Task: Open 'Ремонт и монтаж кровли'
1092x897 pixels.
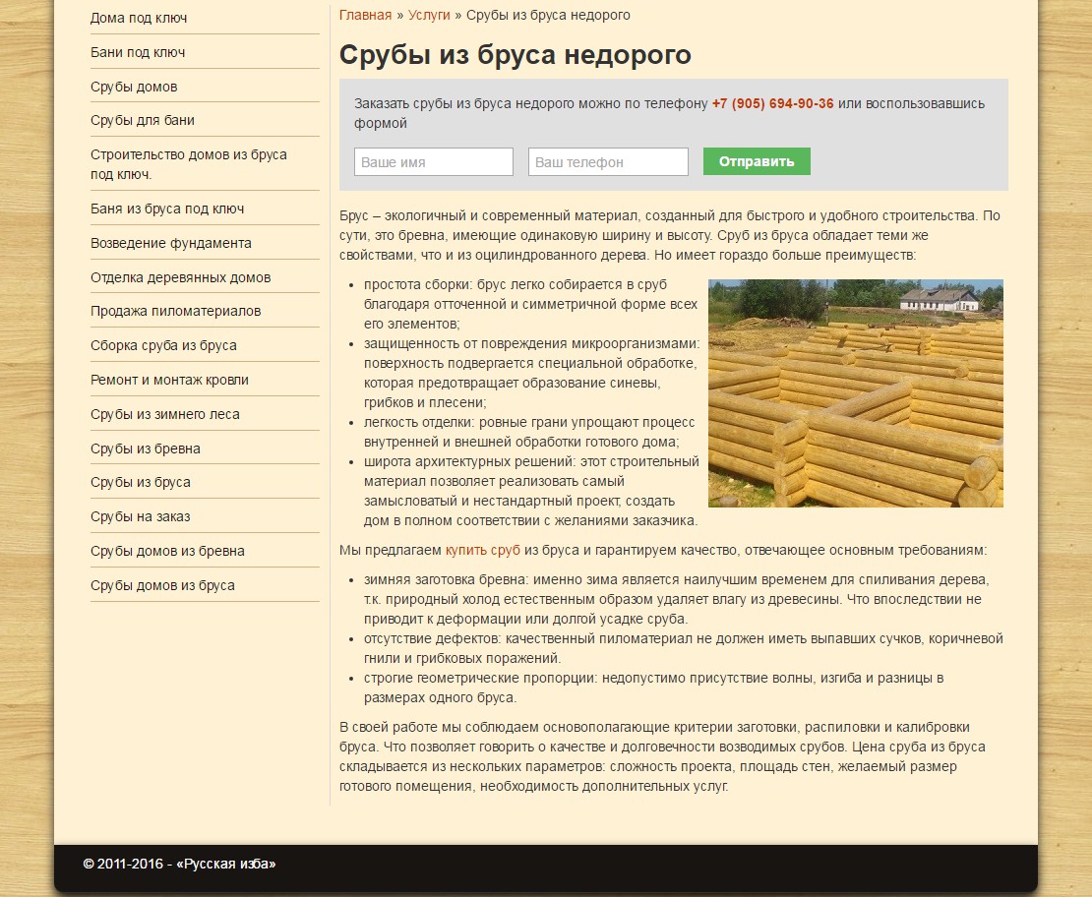Action: tap(169, 381)
